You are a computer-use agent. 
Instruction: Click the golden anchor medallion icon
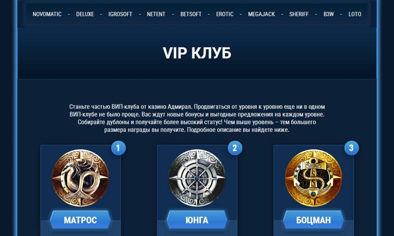pyautogui.click(x=314, y=178)
